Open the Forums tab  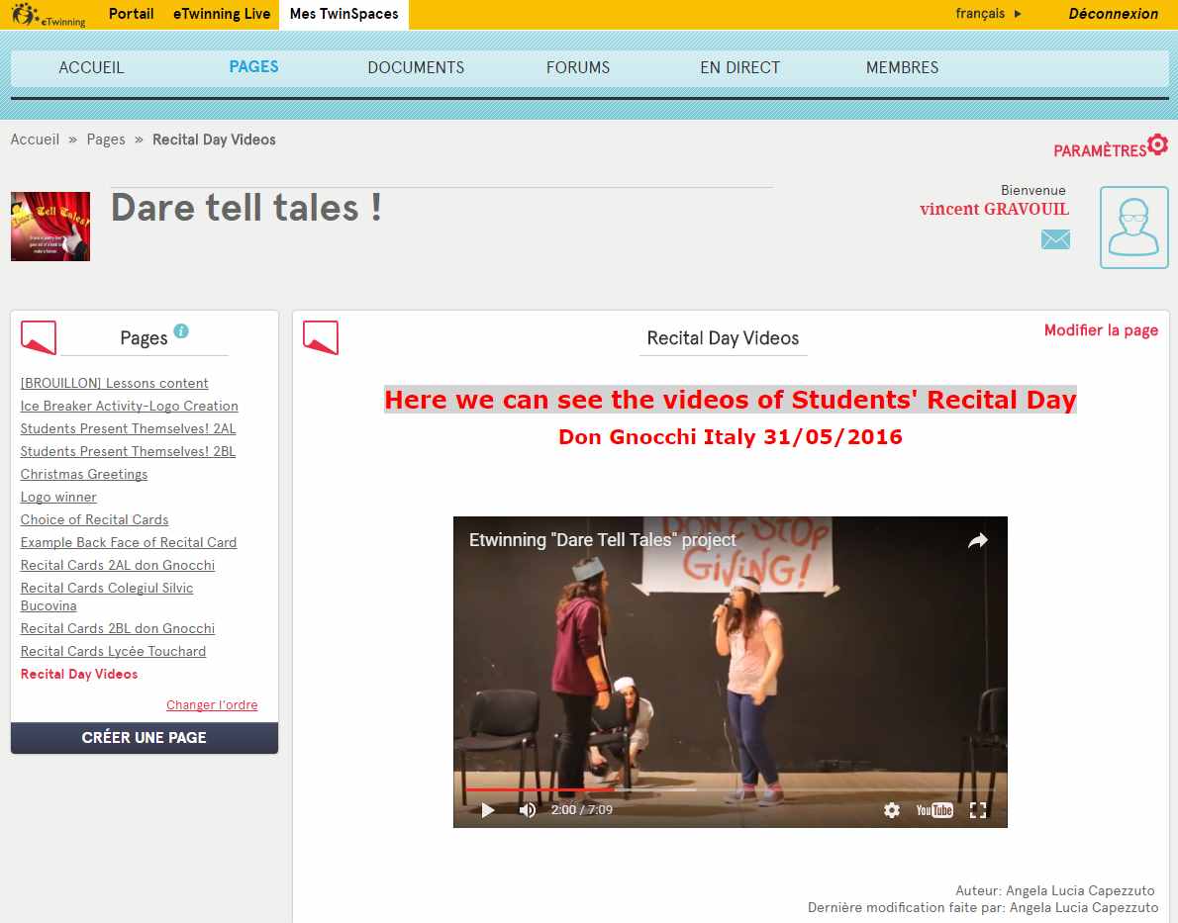click(578, 67)
